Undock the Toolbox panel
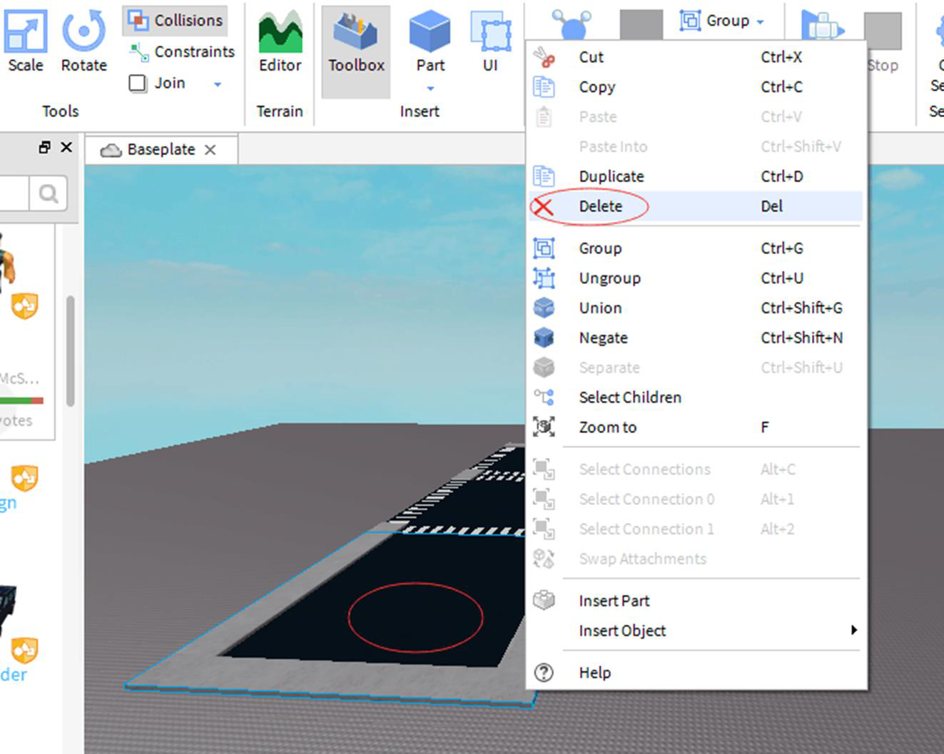Image resolution: width=944 pixels, height=754 pixels. pos(44,148)
